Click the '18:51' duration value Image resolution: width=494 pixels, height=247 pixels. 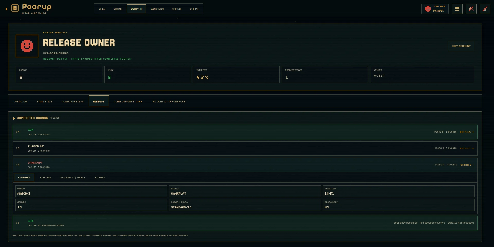329,193
